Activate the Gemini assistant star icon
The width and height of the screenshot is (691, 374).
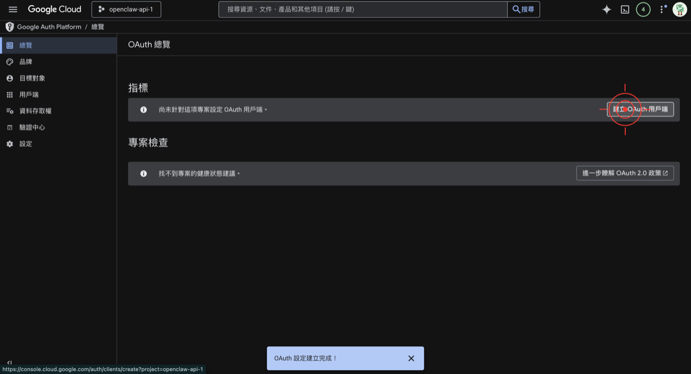[606, 9]
